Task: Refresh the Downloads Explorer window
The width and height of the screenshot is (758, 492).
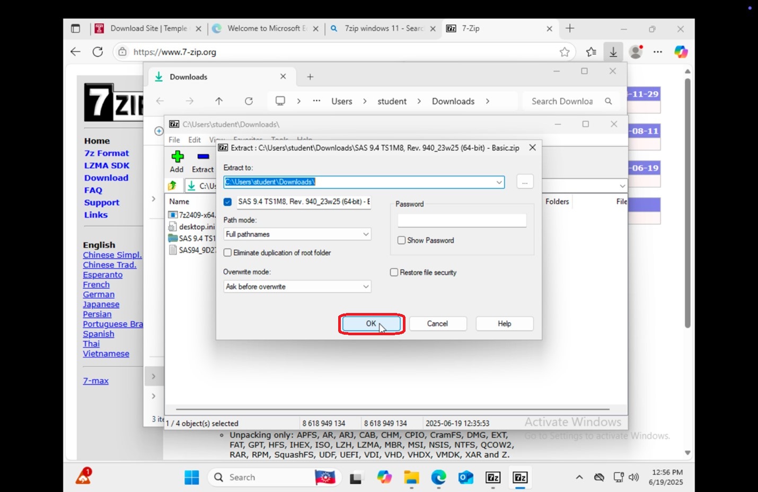Action: [x=249, y=101]
